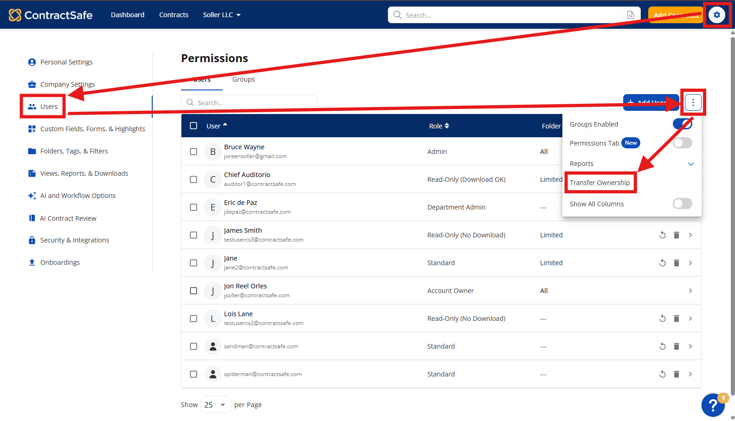This screenshot has width=735, height=421.
Task: Click the reset icon for James Smith
Action: pos(663,235)
